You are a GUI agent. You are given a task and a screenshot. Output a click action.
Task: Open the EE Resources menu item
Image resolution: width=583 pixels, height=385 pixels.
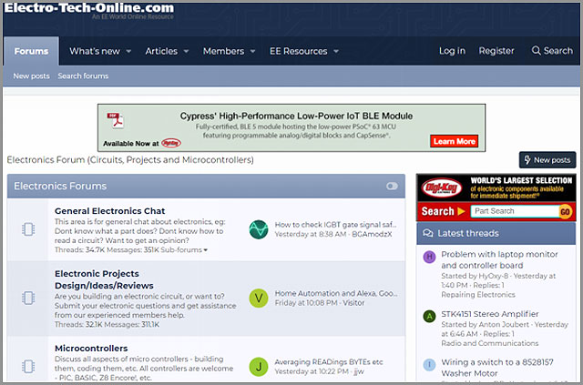[298, 51]
